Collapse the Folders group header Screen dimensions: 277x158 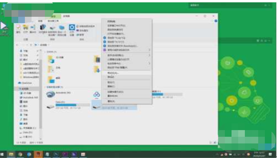click(45, 52)
